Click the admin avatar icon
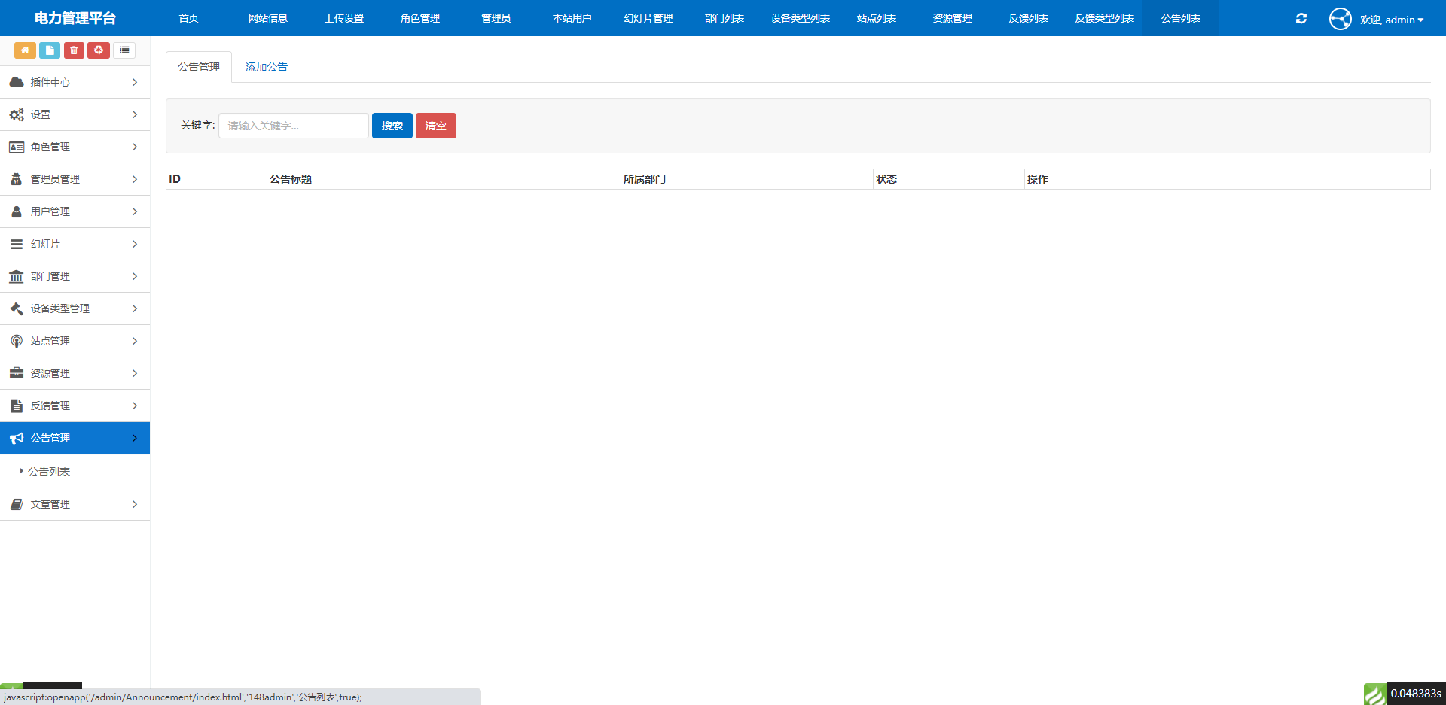Screen dimensions: 1446x705 1340,18
